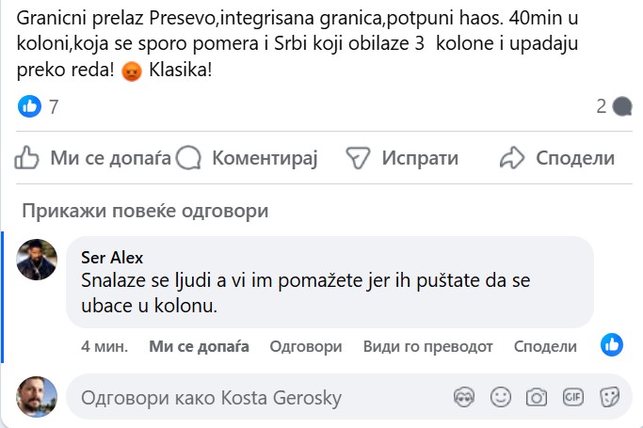Open the GIF picker icon

pyautogui.click(x=573, y=397)
